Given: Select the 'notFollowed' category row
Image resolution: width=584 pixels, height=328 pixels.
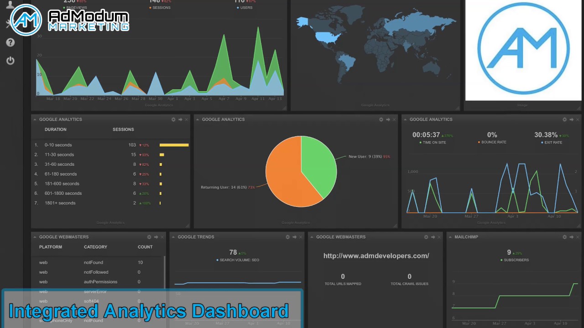Looking at the screenshot, I should (x=98, y=272).
